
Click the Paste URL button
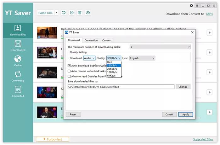pos(46,13)
